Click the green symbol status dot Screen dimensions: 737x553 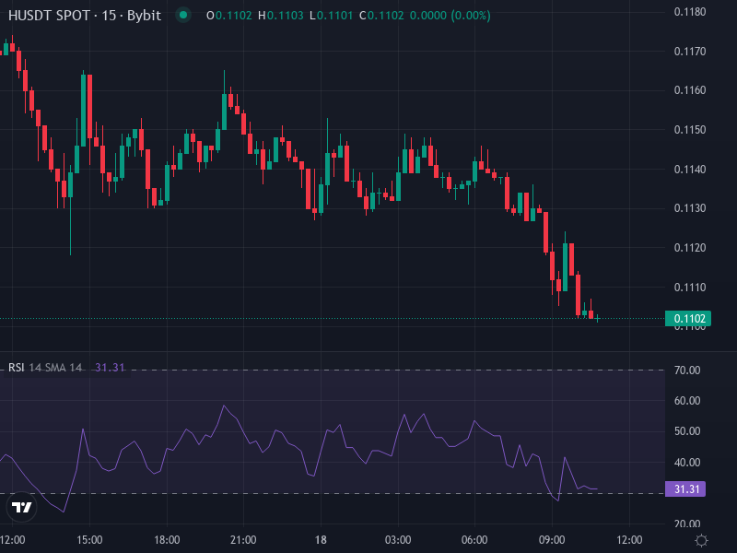pyautogui.click(x=182, y=16)
